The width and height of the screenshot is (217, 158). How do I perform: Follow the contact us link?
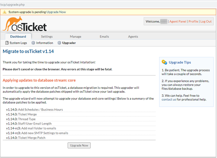point(169,99)
